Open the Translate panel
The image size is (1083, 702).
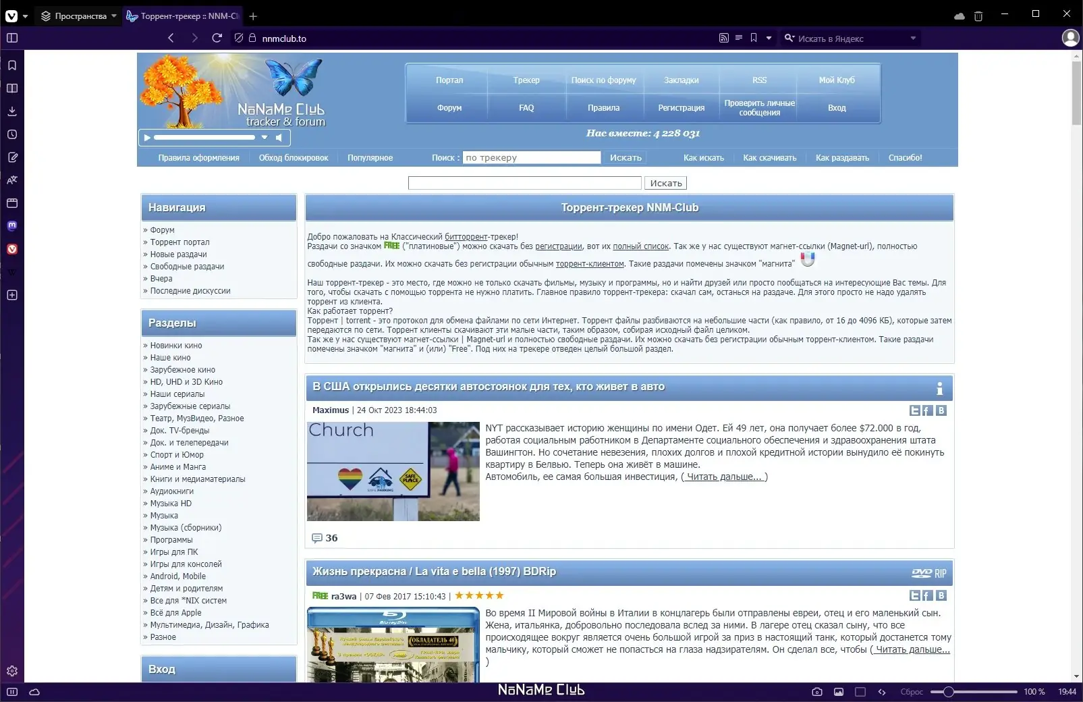point(12,180)
